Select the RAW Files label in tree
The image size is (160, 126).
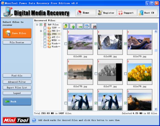(53, 24)
